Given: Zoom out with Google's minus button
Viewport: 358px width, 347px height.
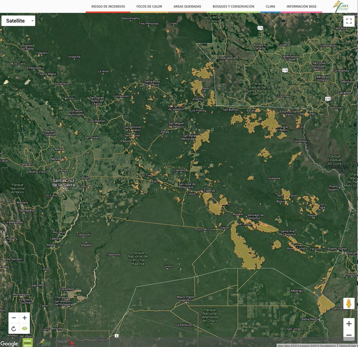Looking at the screenshot, I should point(349,335).
